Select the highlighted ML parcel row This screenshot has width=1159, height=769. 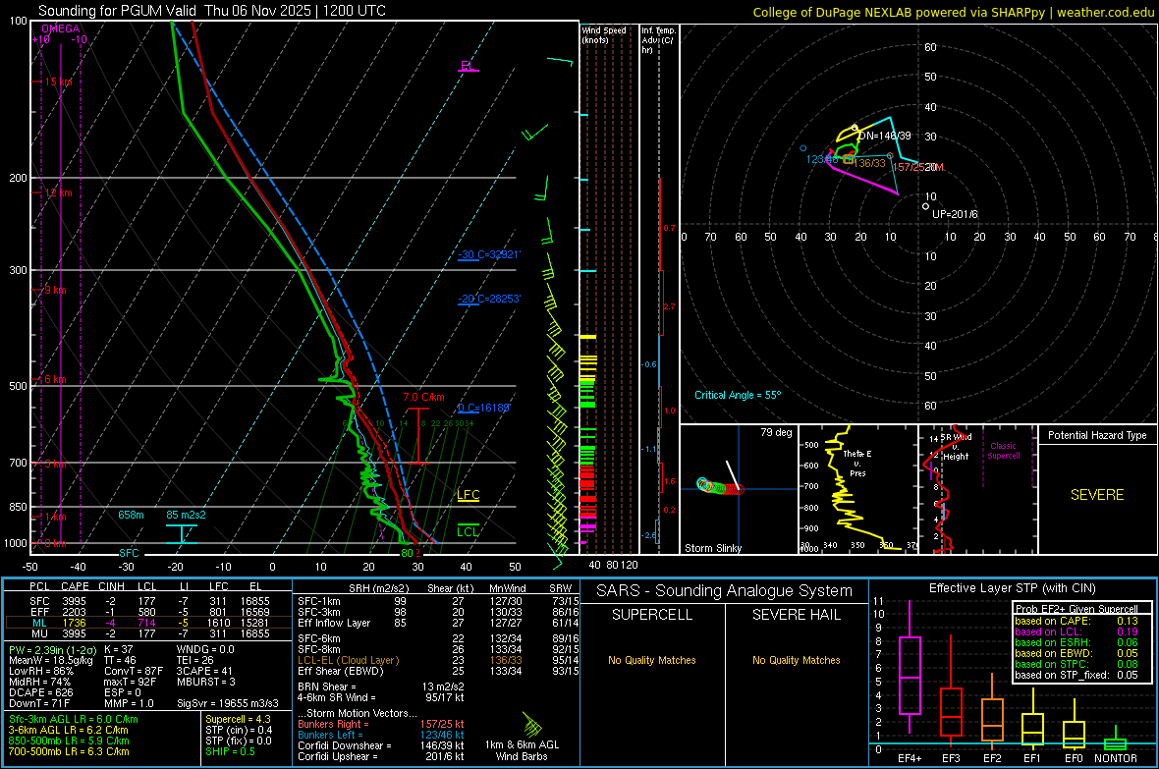pyautogui.click(x=148, y=623)
